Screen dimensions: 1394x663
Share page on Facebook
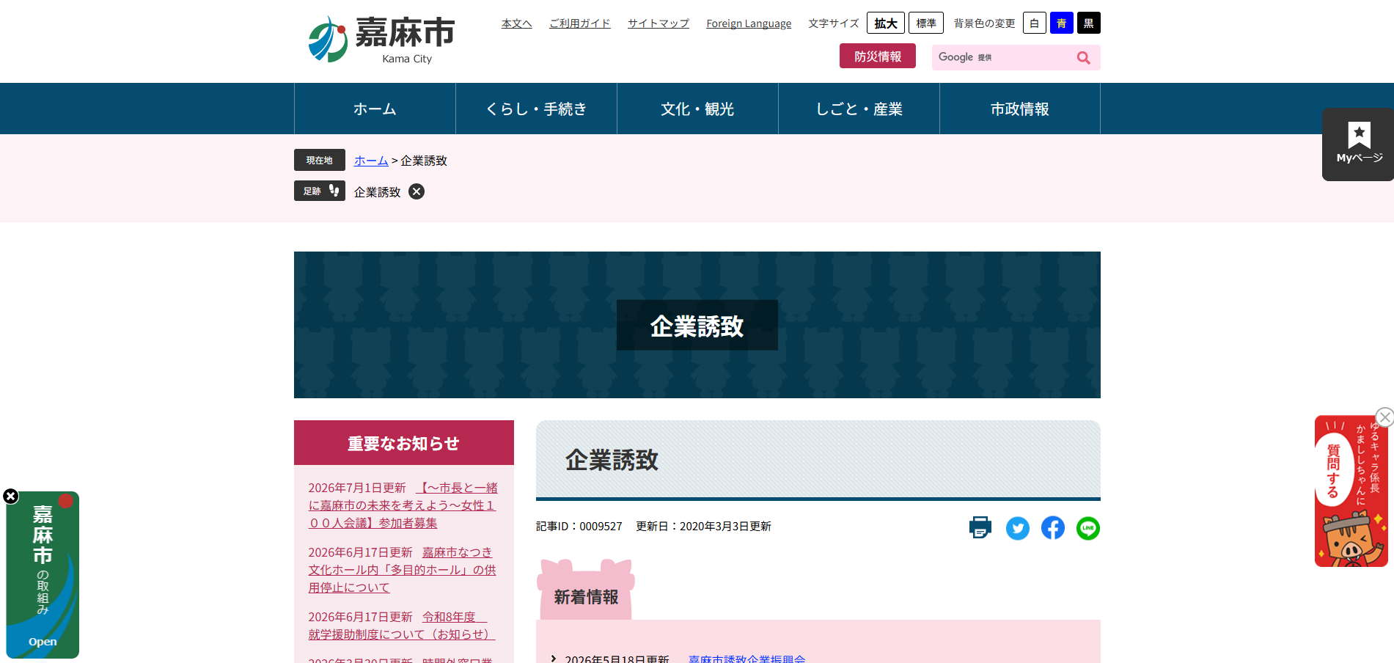[1053, 528]
